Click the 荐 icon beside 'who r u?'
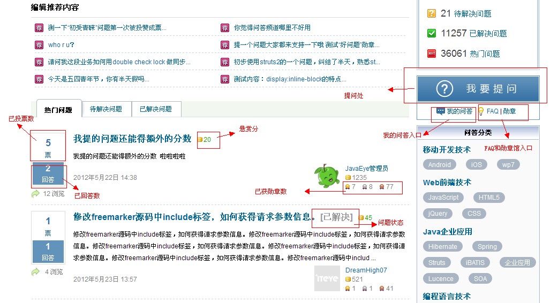Screen dimensions: 558x303 pos(39,45)
